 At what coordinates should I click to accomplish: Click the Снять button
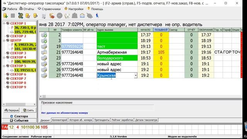(x=28, y=110)
